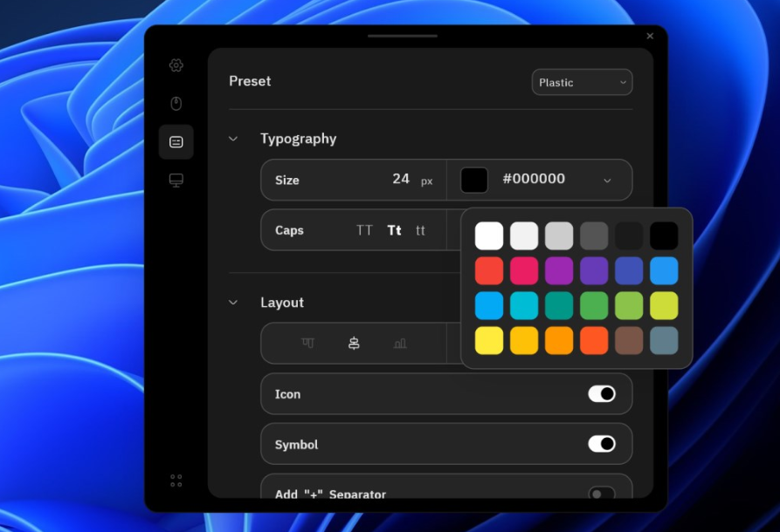Pick the purple color swatch
This screenshot has width=780, height=532.
coord(559,270)
